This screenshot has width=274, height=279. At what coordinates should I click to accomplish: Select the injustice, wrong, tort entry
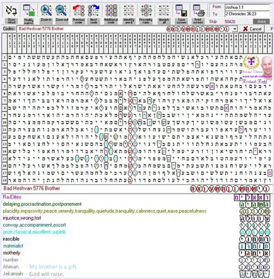22,218
